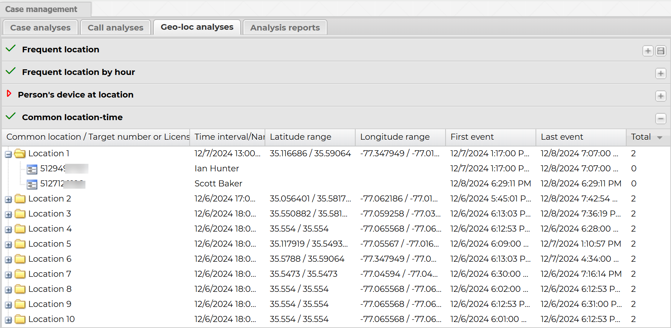The width and height of the screenshot is (671, 328).
Task: Click the green checkmark beside Frequent location by hour
Action: pyautogui.click(x=11, y=71)
